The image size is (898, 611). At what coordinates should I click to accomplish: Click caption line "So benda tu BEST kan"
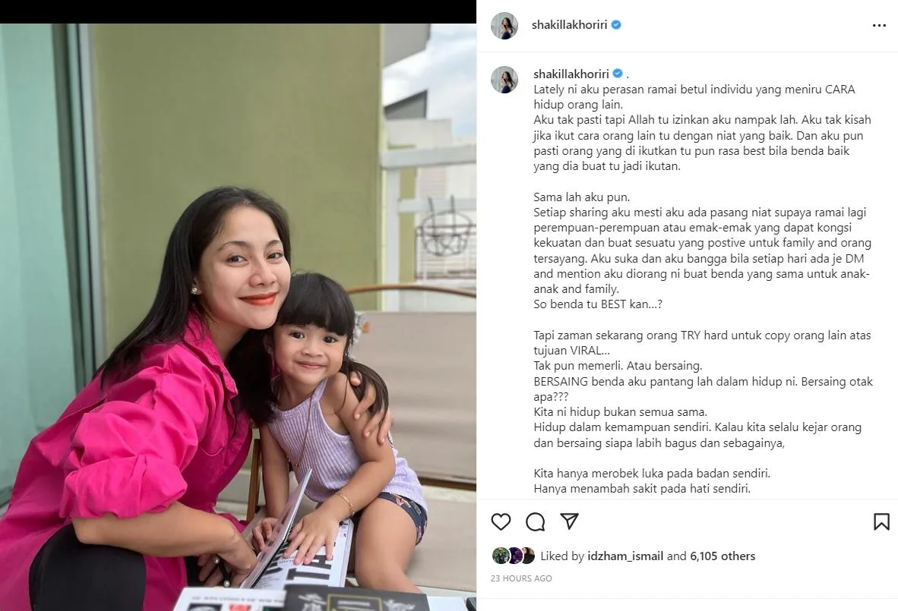[598, 304]
